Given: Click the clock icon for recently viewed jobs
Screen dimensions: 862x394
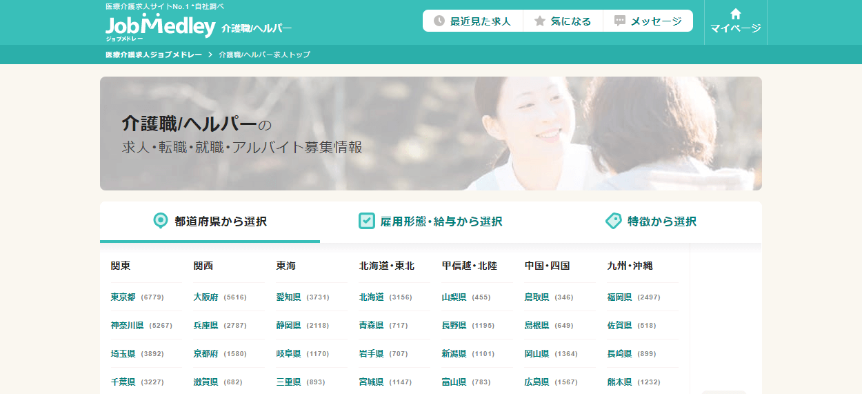Looking at the screenshot, I should click(x=439, y=21).
